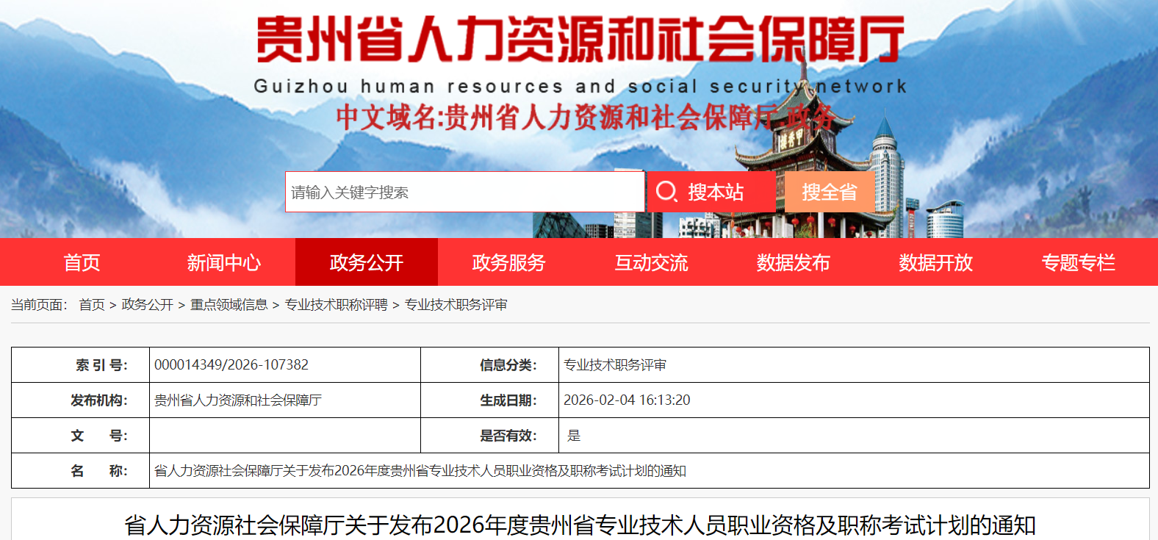Follow the 政务公开 breadcrumb link
This screenshot has width=1158, height=540.
tap(147, 305)
